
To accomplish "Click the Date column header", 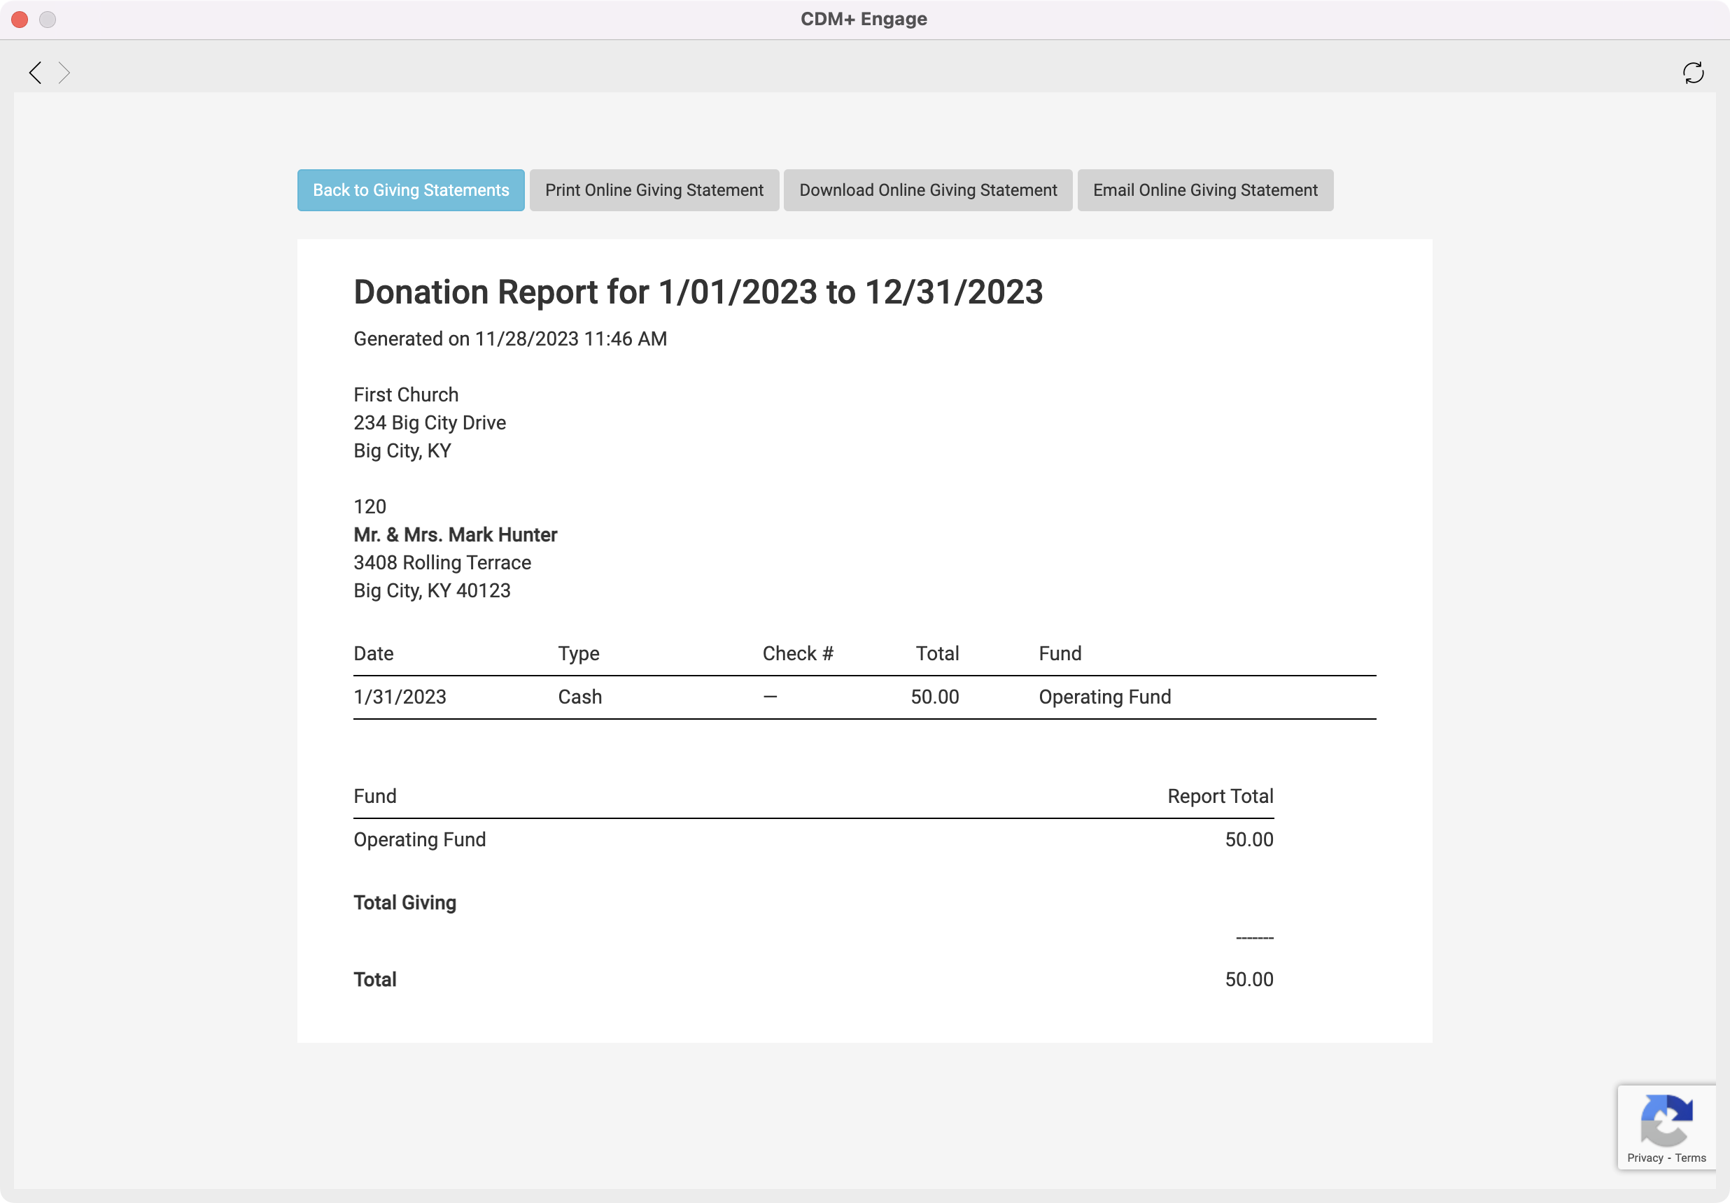I will [373, 653].
